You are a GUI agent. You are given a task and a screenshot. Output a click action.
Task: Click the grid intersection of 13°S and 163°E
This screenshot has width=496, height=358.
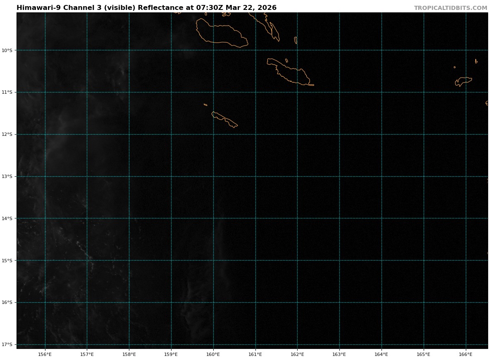coord(339,176)
